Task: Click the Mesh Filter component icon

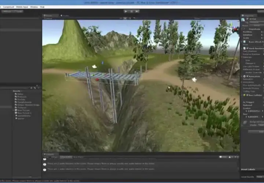Action: (x=245, y=42)
